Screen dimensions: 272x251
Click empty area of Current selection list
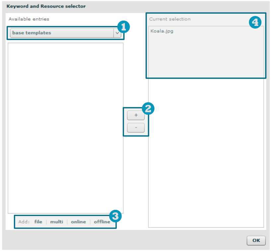coord(206,149)
